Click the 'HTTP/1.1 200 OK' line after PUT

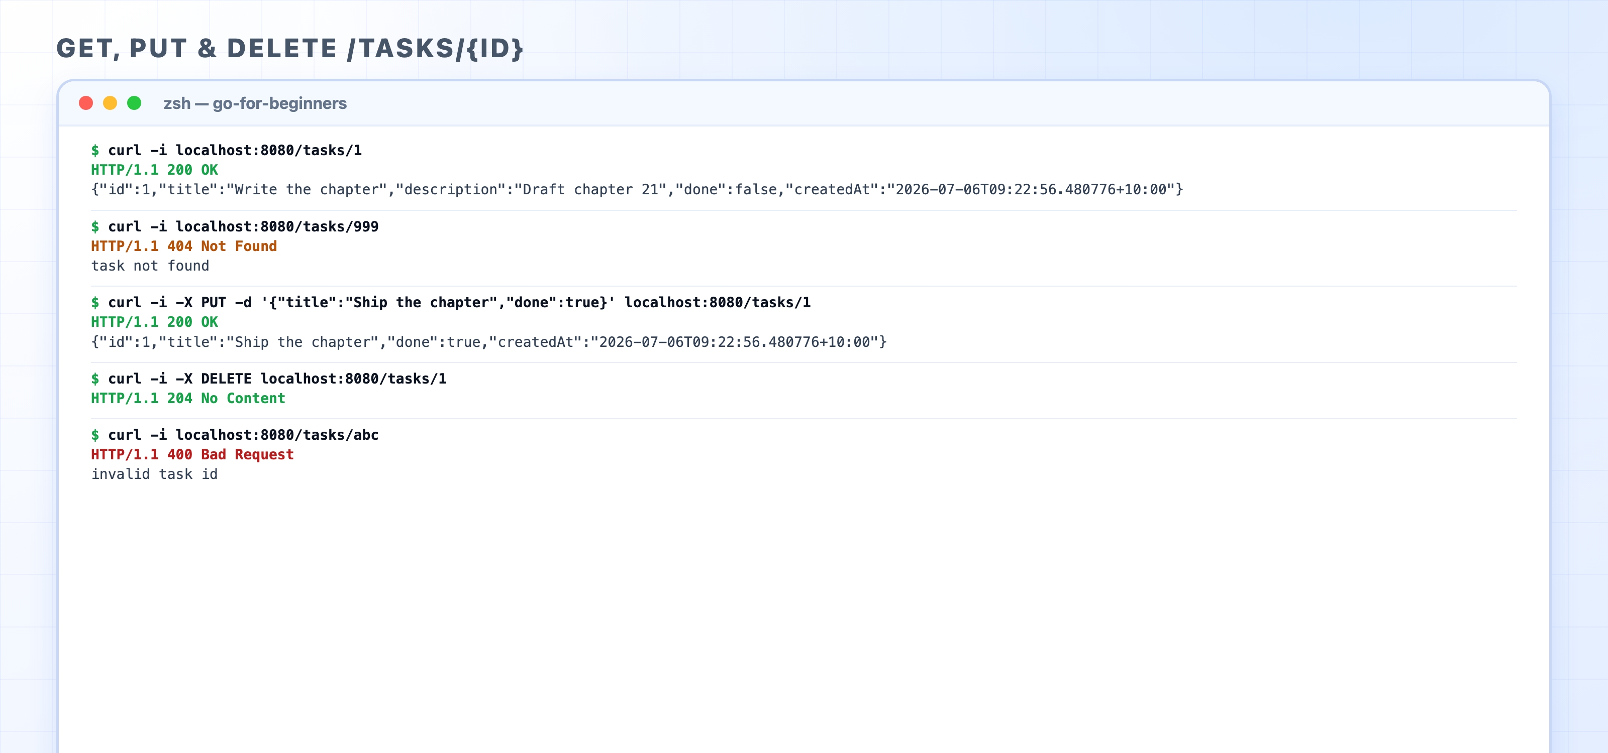pyautogui.click(x=154, y=322)
